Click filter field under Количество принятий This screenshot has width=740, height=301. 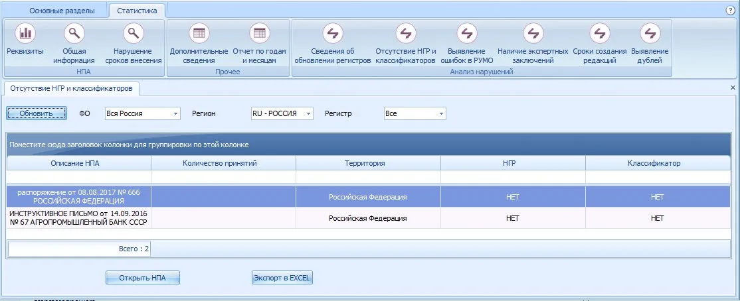click(x=224, y=176)
